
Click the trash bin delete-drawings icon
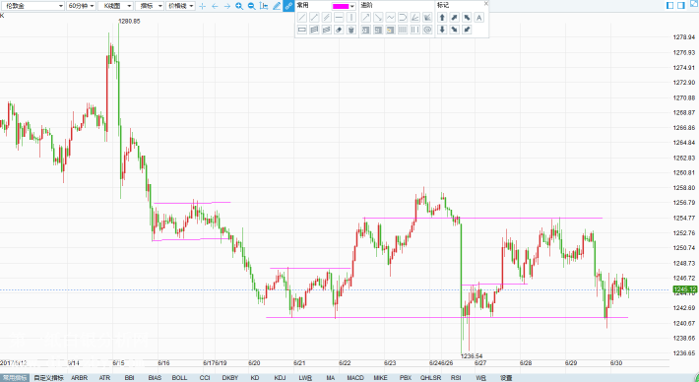(x=351, y=30)
